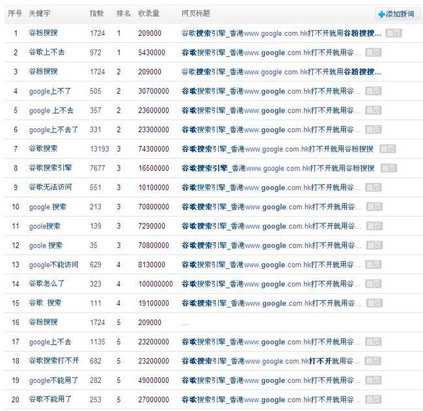
Task: Click 首页 badge for google上不了 row
Action: click(x=373, y=91)
